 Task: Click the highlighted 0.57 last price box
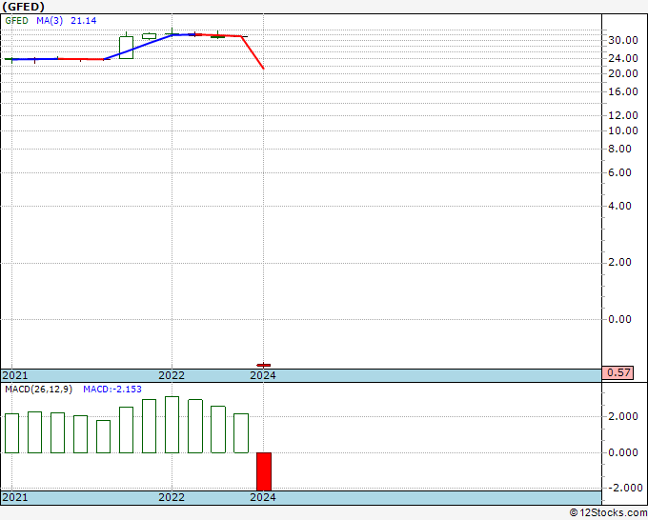pyautogui.click(x=618, y=372)
